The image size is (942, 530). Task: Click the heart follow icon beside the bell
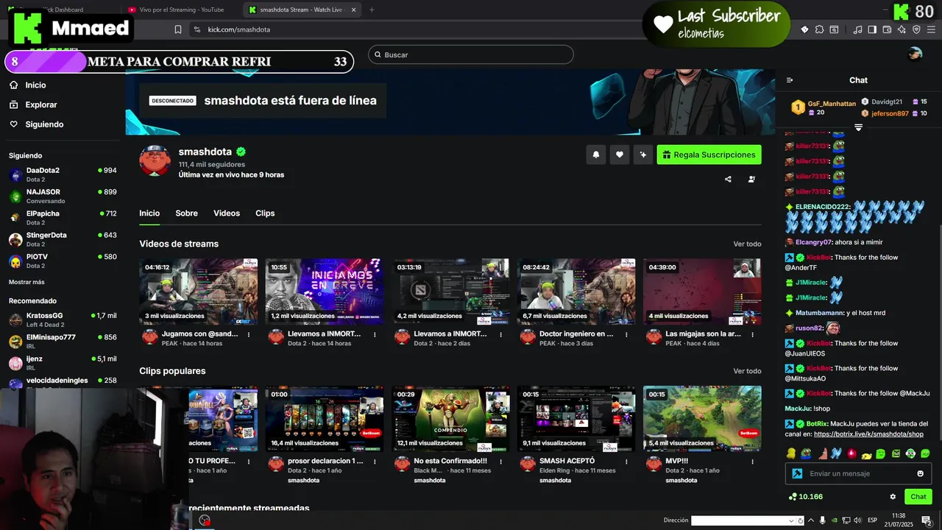620,155
